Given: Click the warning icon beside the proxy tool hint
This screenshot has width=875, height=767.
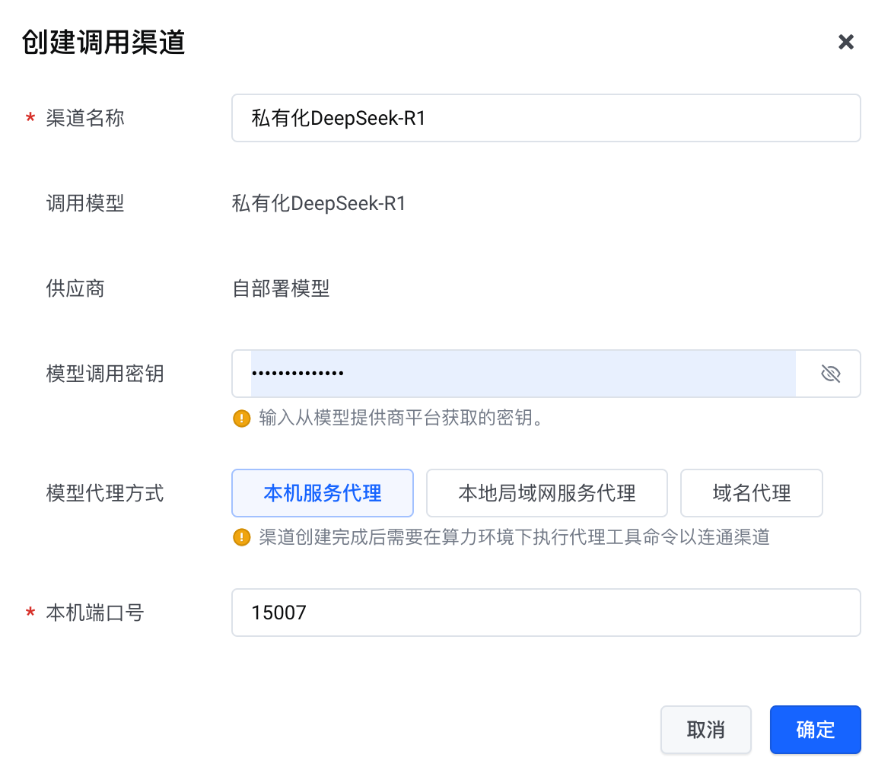Looking at the screenshot, I should click(x=242, y=538).
